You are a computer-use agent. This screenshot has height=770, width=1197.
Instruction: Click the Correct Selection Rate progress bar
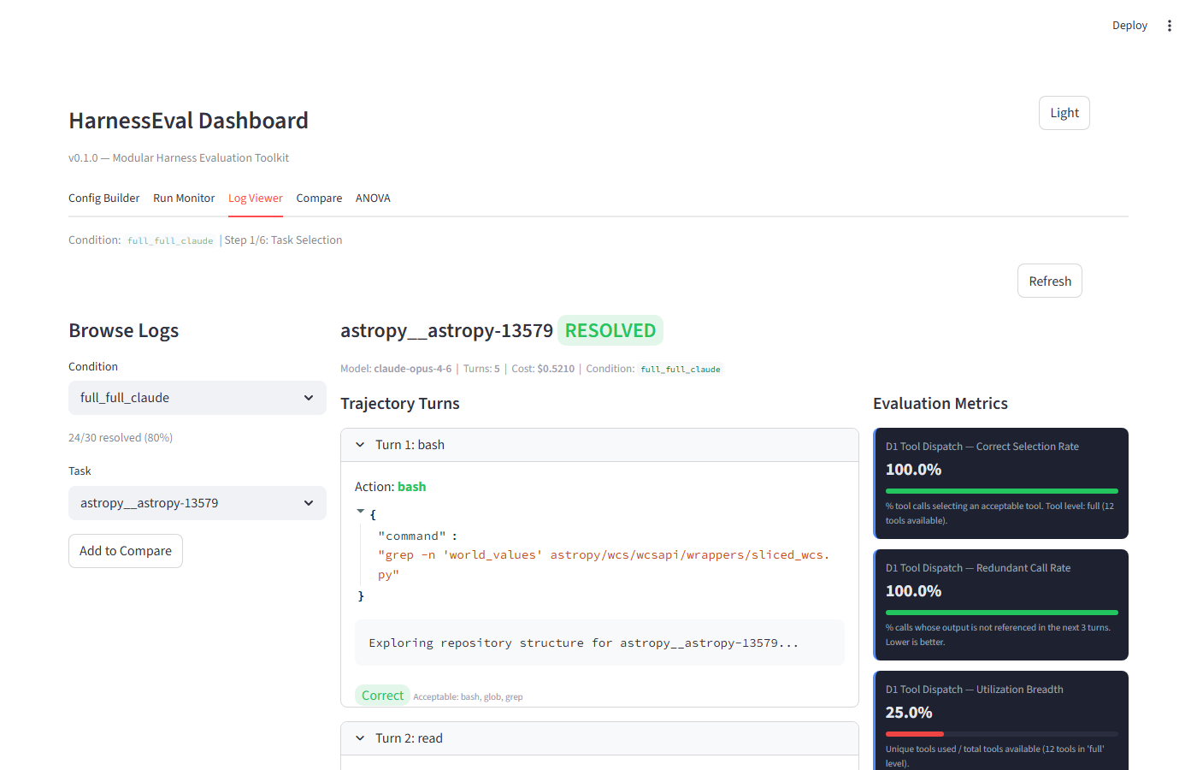(x=1000, y=490)
